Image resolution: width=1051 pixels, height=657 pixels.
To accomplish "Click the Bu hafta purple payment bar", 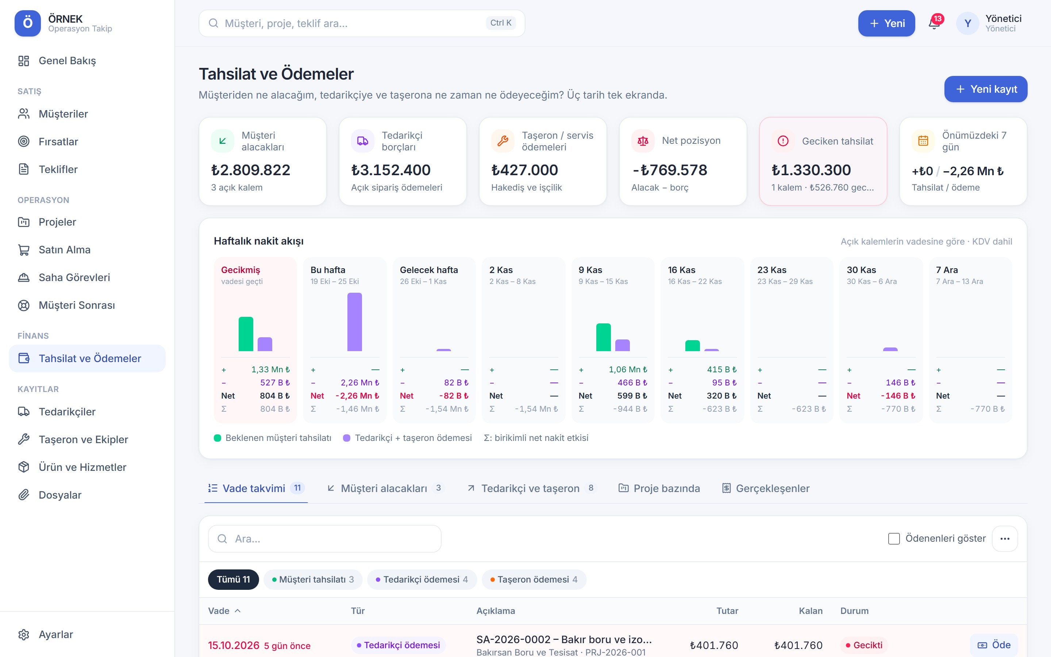I will (354, 322).
